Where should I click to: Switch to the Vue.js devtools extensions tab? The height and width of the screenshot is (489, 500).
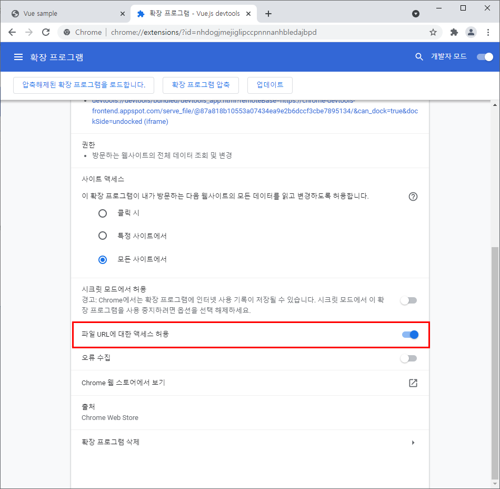coord(194,14)
